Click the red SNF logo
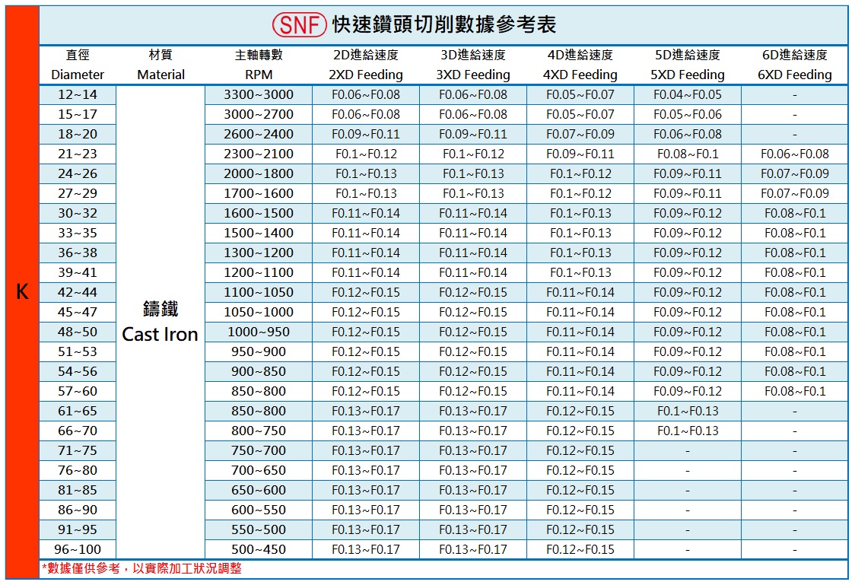Image resolution: width=855 pixels, height=585 pixels. [300, 24]
